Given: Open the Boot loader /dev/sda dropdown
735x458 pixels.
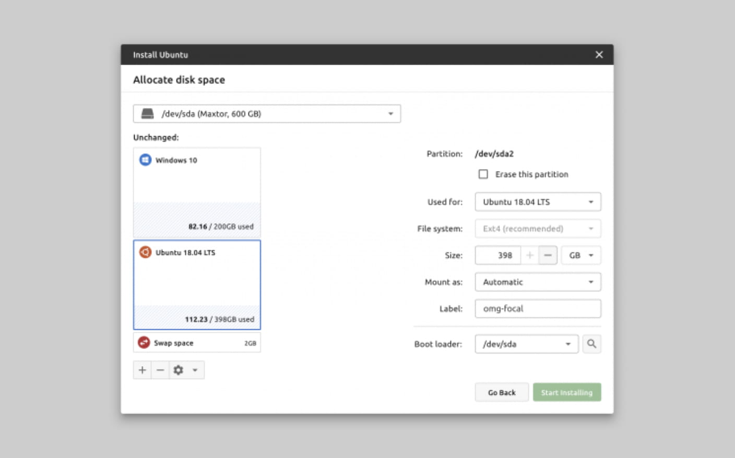Looking at the screenshot, I should tap(527, 344).
